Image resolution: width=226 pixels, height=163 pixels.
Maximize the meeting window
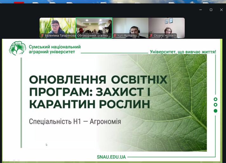coord(211,10)
